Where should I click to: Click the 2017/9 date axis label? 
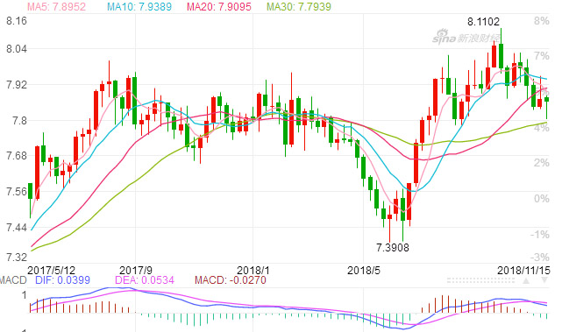pyautogui.click(x=136, y=270)
